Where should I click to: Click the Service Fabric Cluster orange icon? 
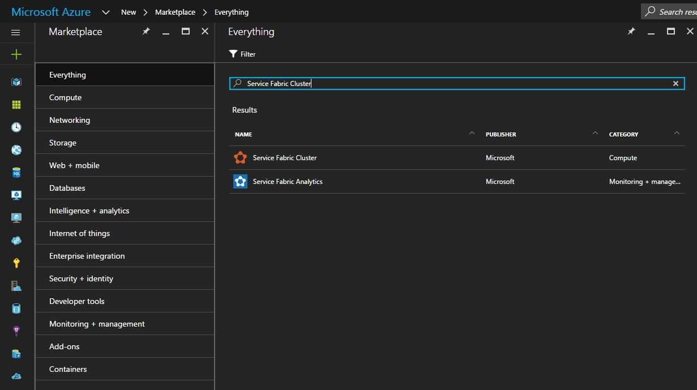241,157
